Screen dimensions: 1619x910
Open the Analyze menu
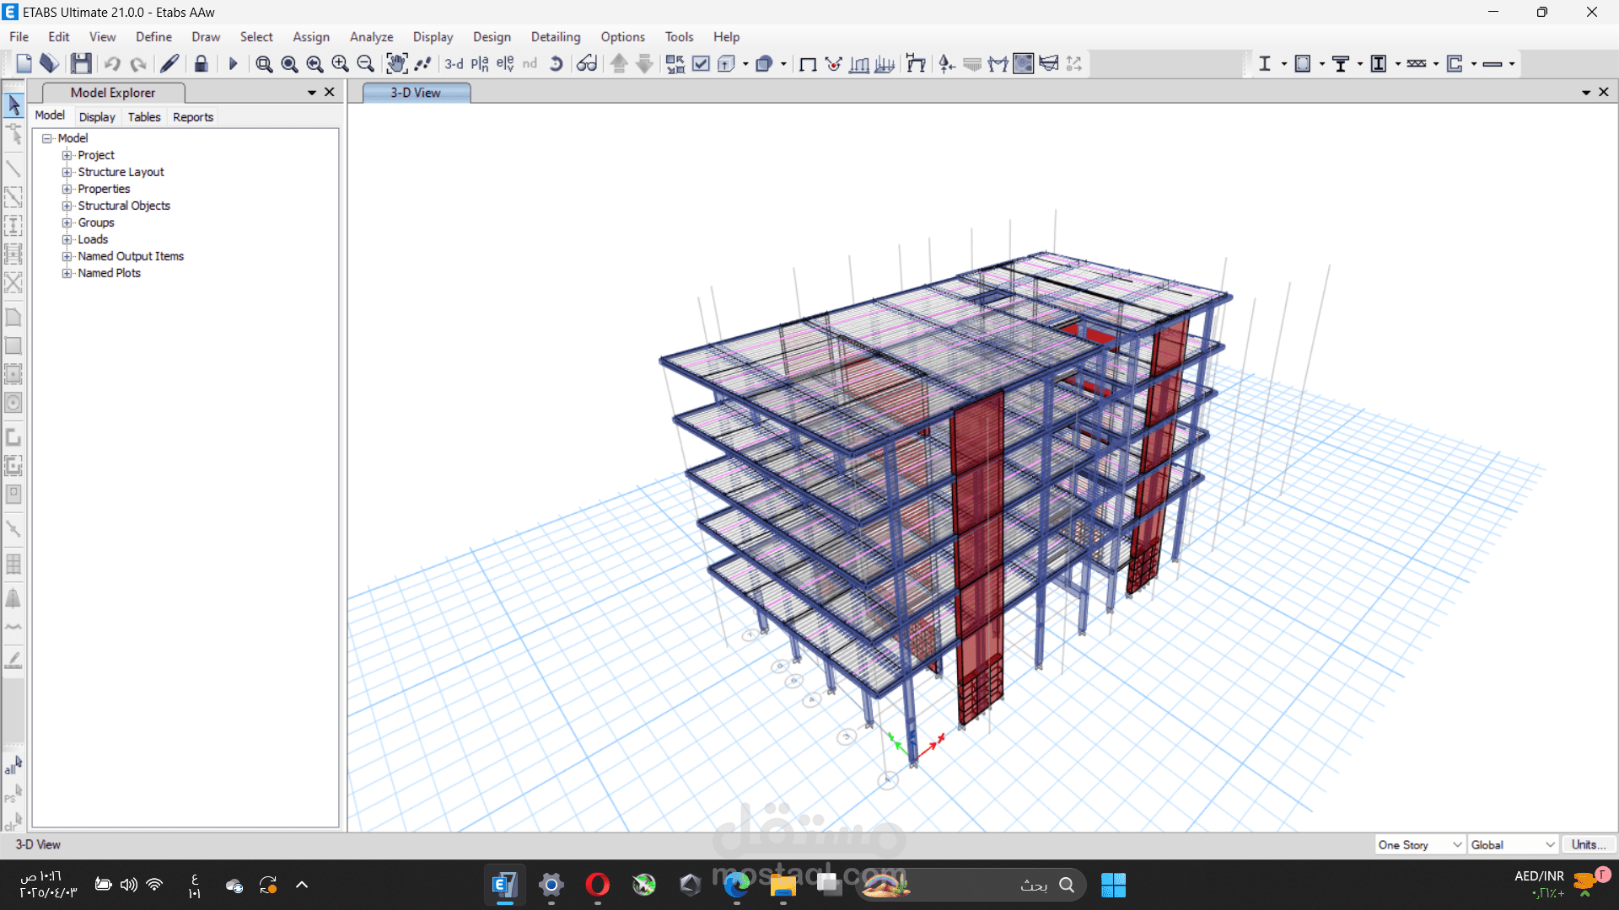pos(371,37)
